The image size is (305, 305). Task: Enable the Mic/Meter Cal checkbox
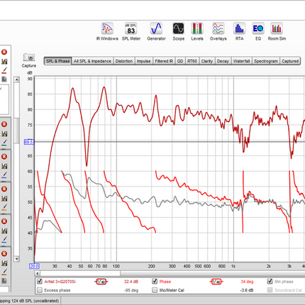pyautogui.click(x=155, y=290)
